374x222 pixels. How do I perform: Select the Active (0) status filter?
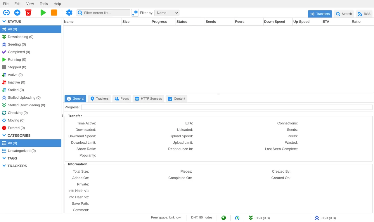(x=31, y=75)
